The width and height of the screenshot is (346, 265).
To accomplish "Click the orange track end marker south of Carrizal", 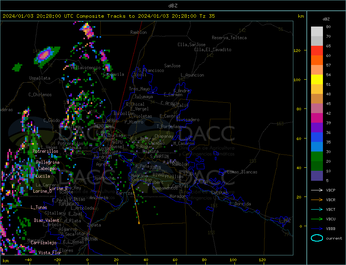I will tap(139, 223).
